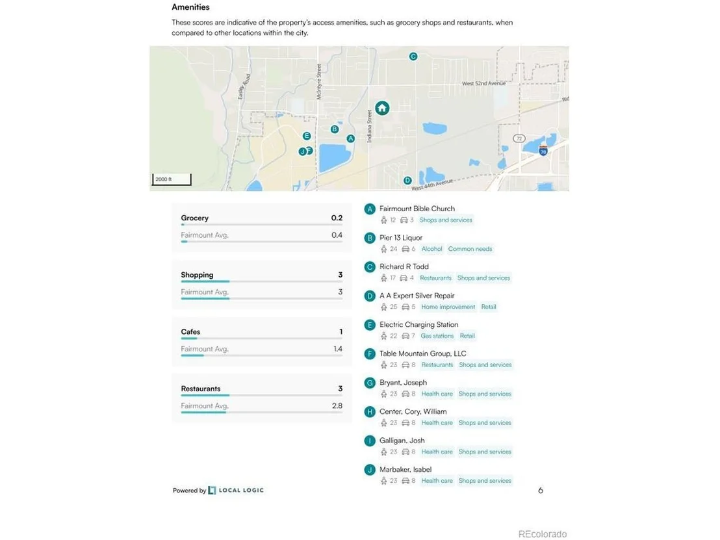Click the Alcohol tag under Pier 13 Liquor
This screenshot has height=540, width=720.
[431, 249]
